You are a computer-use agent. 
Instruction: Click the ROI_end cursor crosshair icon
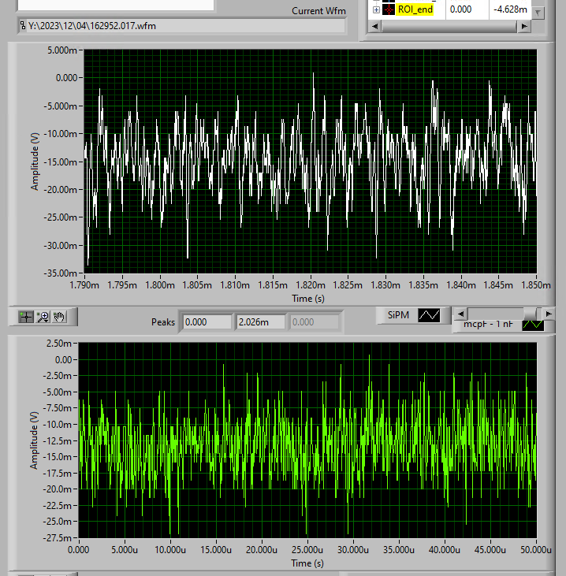coord(389,9)
